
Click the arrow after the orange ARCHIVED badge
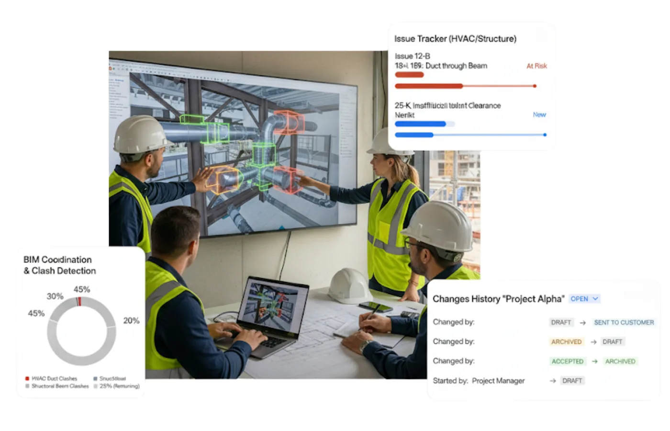(x=593, y=342)
